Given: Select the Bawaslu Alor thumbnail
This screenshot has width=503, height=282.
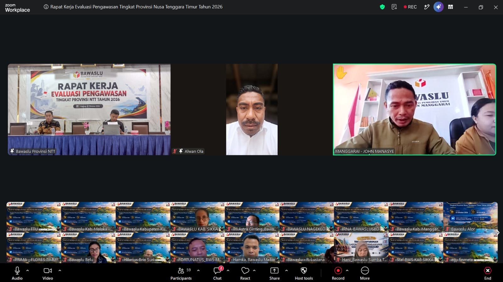Looking at the screenshot, I should click(470, 217).
